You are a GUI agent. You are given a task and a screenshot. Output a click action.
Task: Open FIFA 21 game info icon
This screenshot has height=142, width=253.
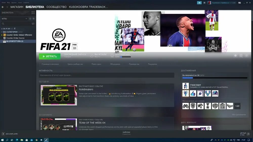pyautogui.click(x=241, y=55)
